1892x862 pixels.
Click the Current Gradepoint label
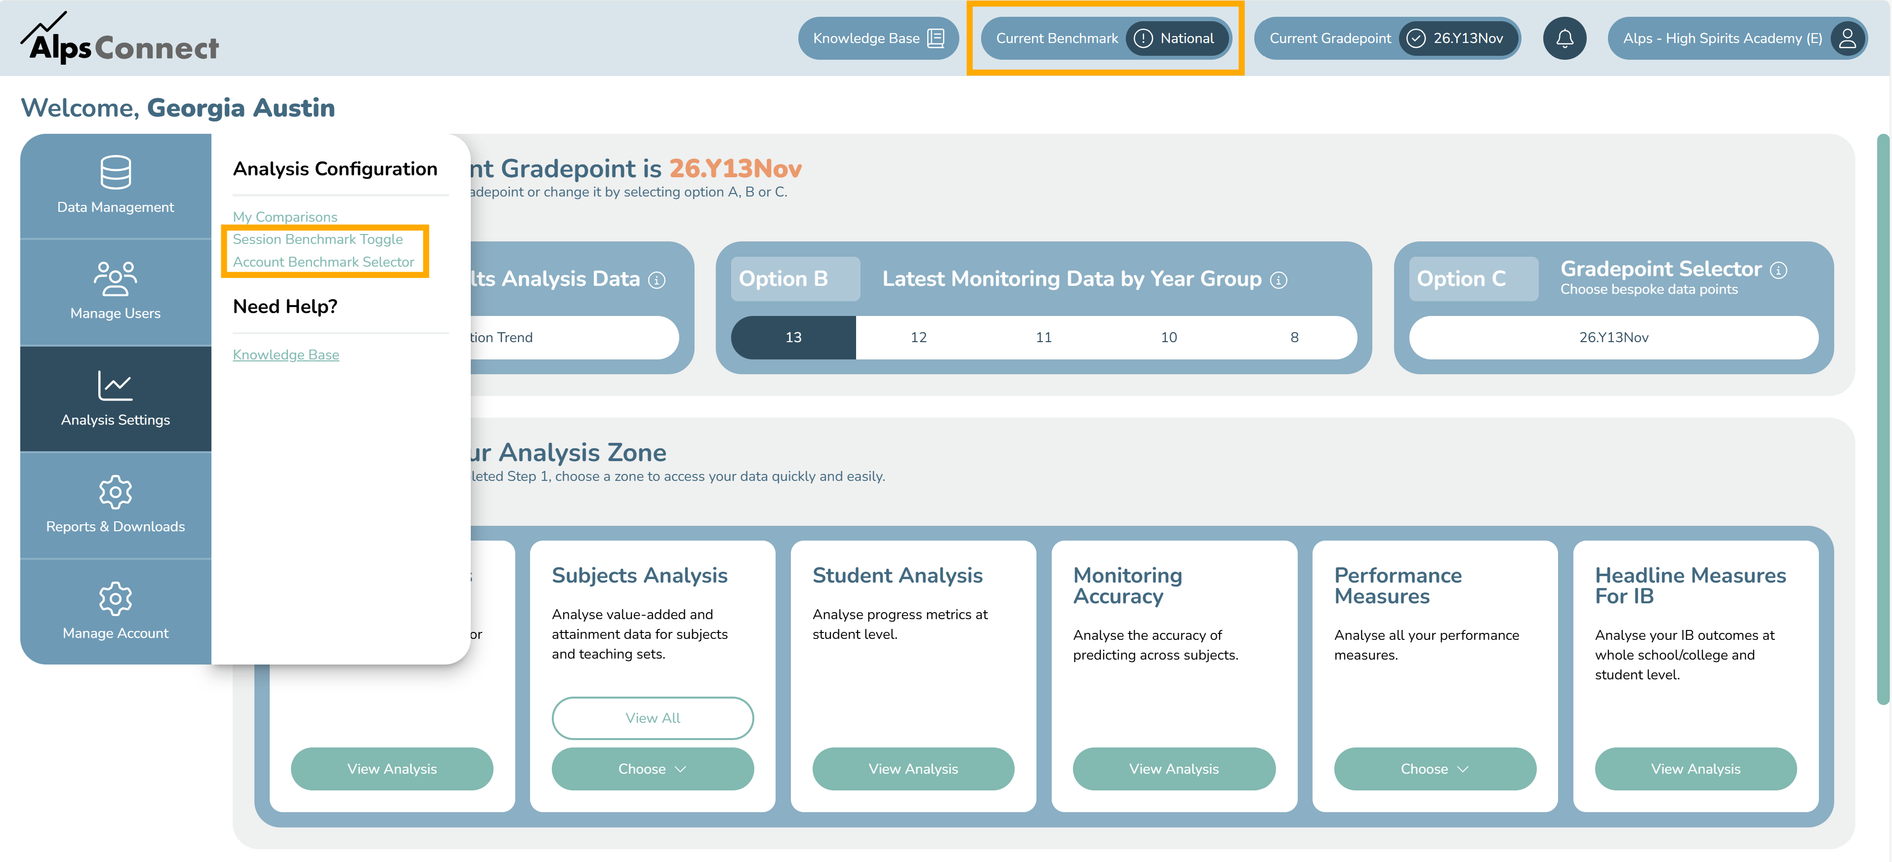(1329, 38)
